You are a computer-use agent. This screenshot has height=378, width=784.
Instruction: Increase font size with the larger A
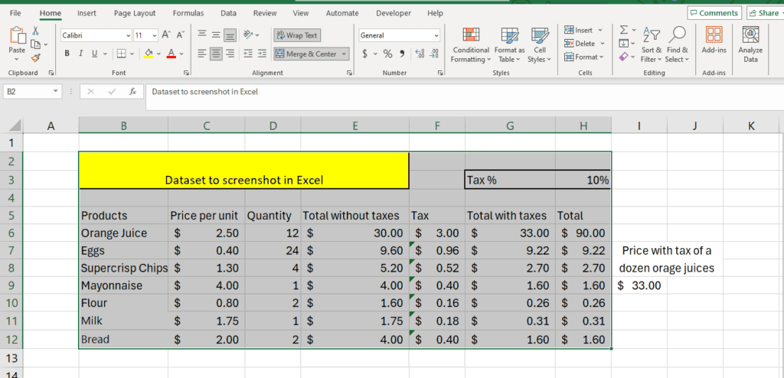(x=166, y=35)
